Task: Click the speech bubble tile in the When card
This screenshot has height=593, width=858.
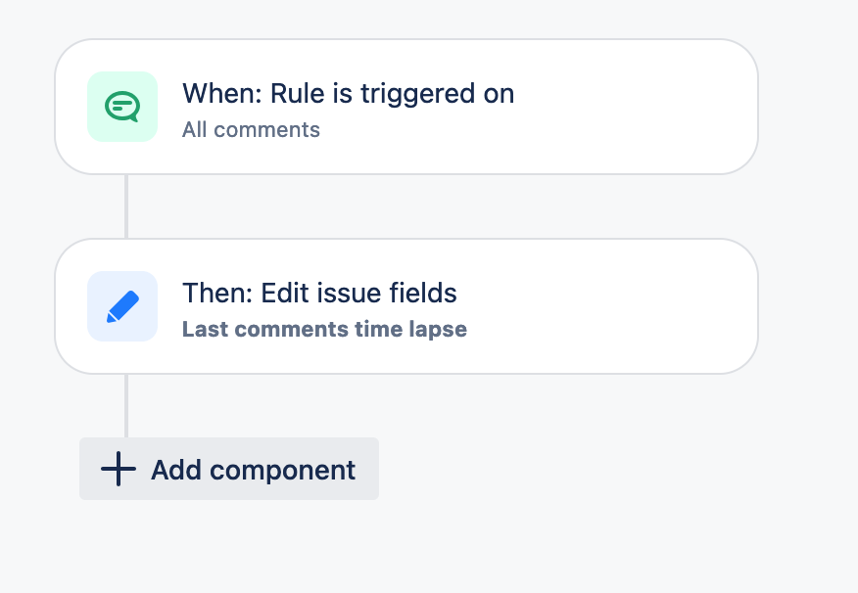Action: coord(122,107)
